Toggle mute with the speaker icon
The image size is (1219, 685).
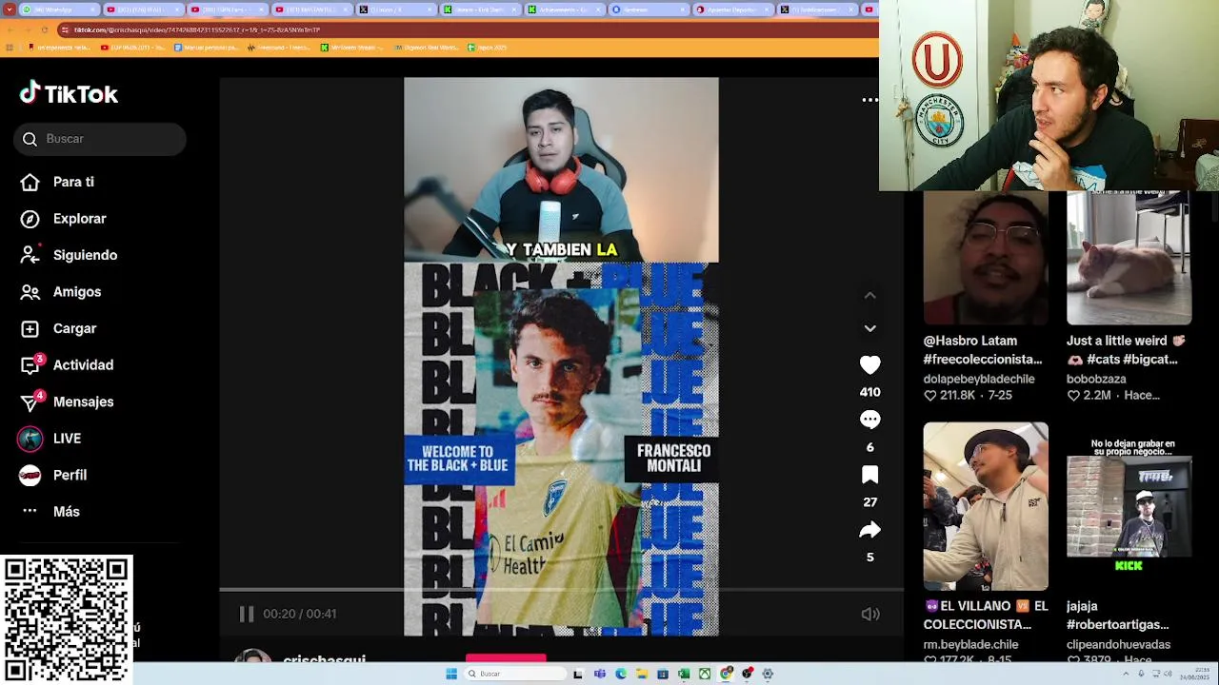869,615
